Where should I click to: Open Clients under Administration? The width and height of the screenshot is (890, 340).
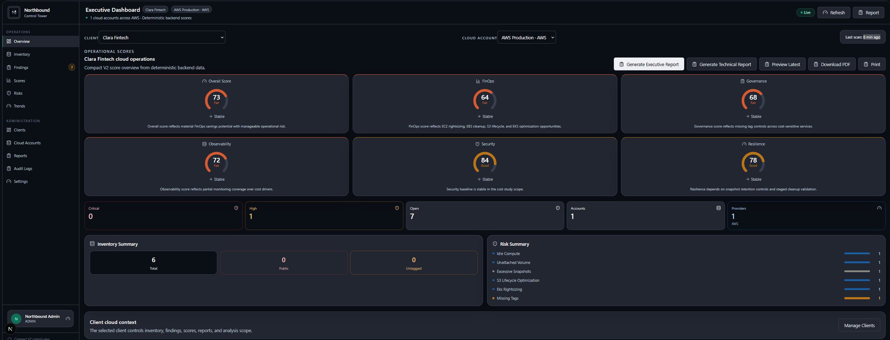pos(40,130)
